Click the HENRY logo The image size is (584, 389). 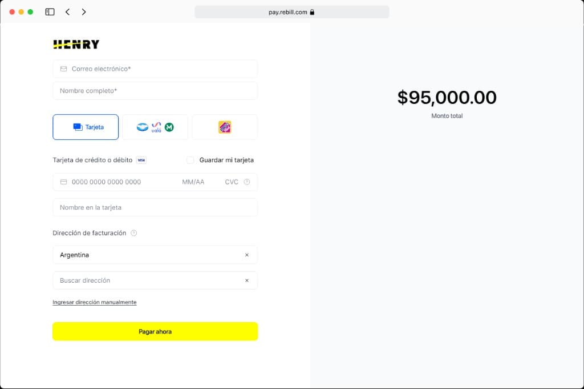coord(76,45)
